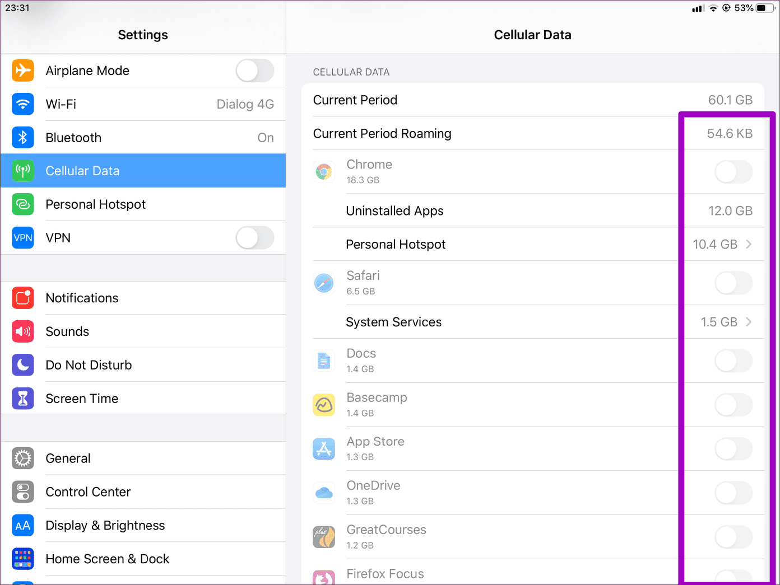Screen dimensions: 780x585
Task: Tap the Personal Hotspot link icon
Action: tap(23, 204)
